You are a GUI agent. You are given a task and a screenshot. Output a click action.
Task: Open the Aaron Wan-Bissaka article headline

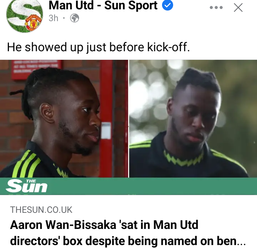click(128, 233)
